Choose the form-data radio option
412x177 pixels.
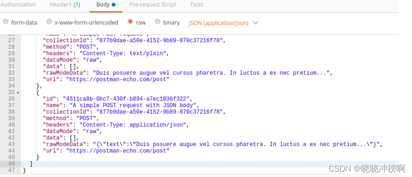[x=5, y=22]
